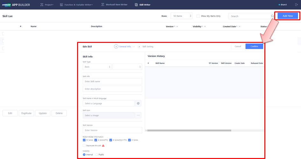Open the Project menu dropdown
The width and height of the screenshot is (301, 159).
point(47,5)
